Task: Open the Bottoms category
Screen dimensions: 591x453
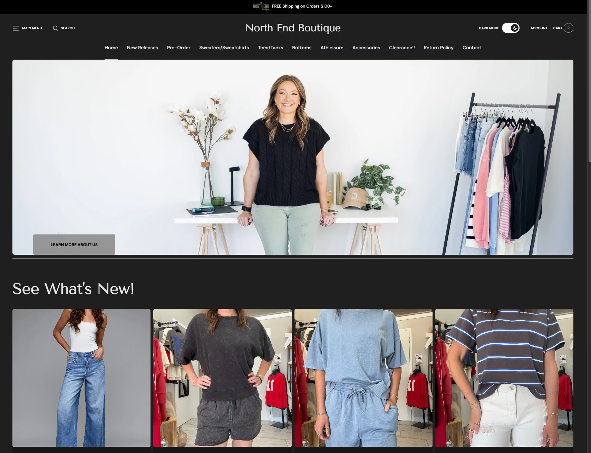Action: 302,48
